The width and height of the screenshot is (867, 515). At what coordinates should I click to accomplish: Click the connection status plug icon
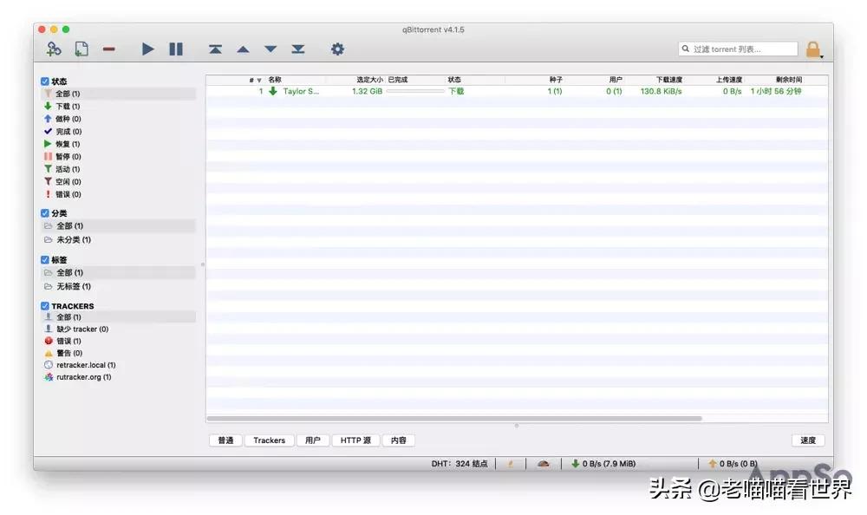pyautogui.click(x=511, y=464)
